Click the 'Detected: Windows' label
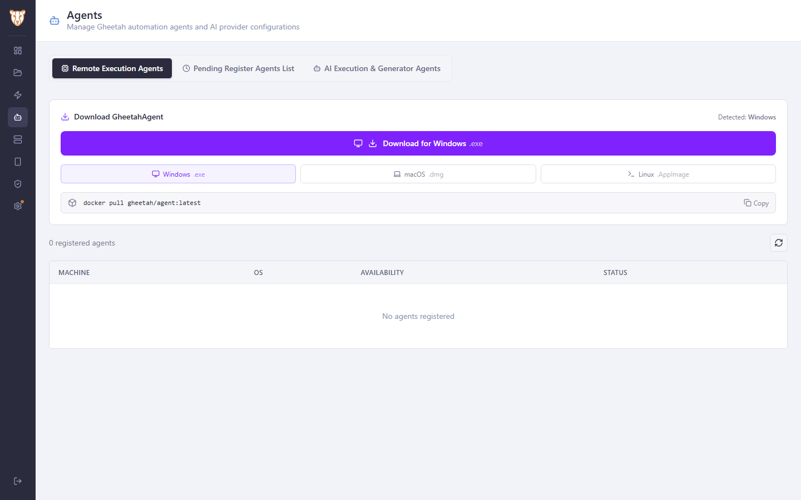This screenshot has width=801, height=500. pyautogui.click(x=747, y=117)
